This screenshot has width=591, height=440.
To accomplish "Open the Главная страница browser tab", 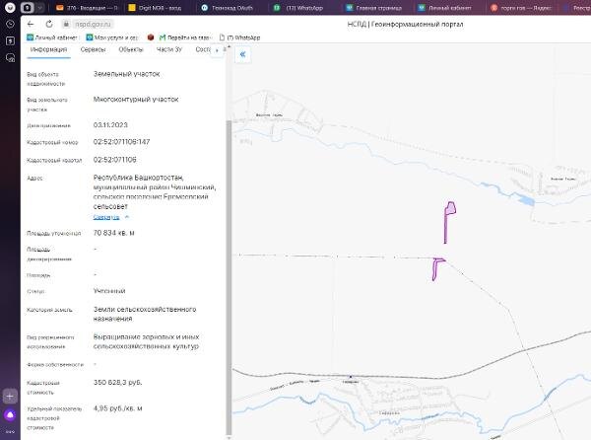I will click(374, 8).
